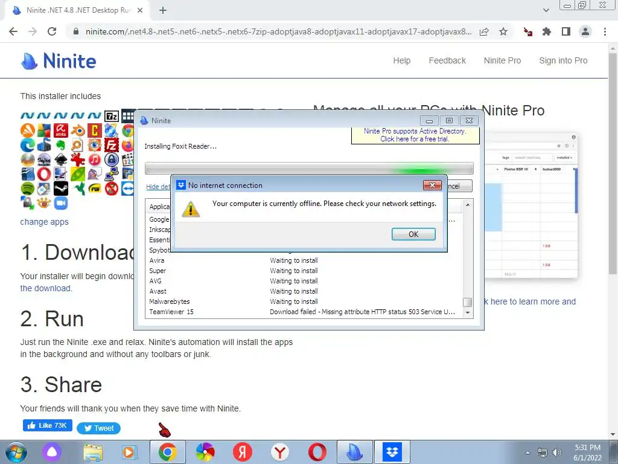Click the yellow SumatraPDF icon
Image resolution: width=618 pixels, height=464 pixels.
pos(95,188)
